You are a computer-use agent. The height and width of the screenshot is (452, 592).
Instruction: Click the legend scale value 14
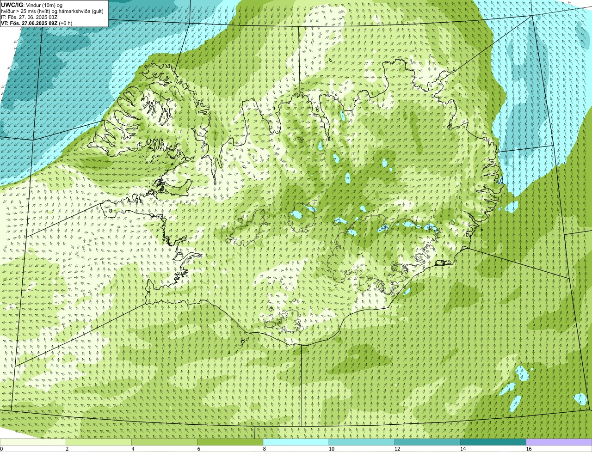(x=463, y=449)
